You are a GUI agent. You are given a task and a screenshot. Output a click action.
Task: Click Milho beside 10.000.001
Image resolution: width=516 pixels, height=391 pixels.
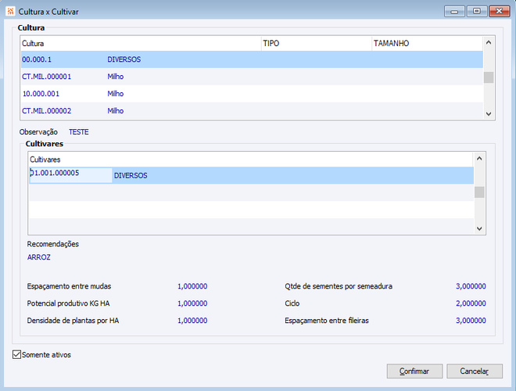pyautogui.click(x=116, y=94)
